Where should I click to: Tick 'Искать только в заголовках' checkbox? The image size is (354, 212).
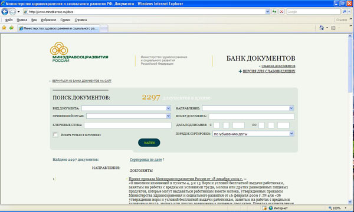55,134
